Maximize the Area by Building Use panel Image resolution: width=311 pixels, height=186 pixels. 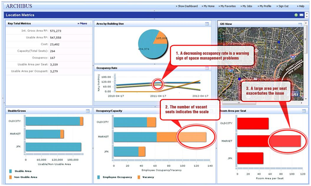(x=207, y=24)
